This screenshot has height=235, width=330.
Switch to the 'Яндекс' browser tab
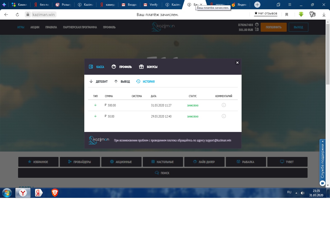click(240, 5)
